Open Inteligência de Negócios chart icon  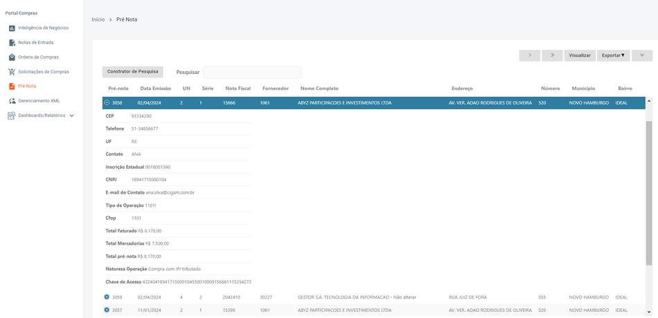pos(12,28)
